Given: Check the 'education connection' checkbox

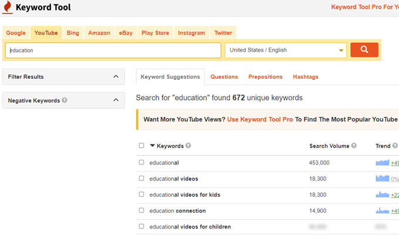Looking at the screenshot, I should point(141,210).
